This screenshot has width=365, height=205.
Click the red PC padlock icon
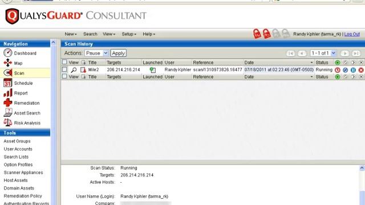pyautogui.click(x=267, y=34)
